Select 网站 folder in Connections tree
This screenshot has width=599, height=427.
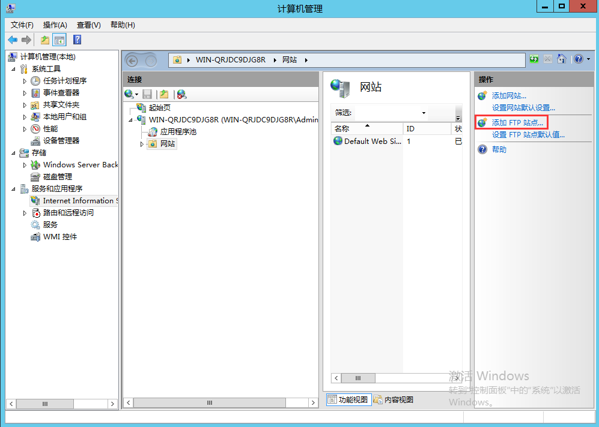pyautogui.click(x=167, y=144)
